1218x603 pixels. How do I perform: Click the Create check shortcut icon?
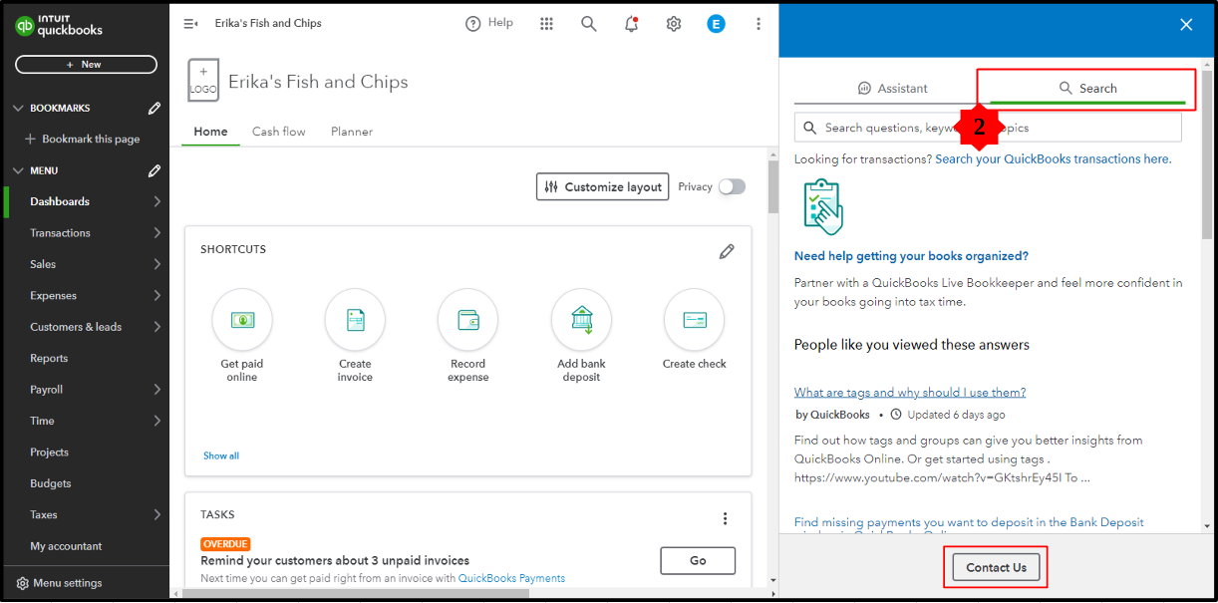click(x=694, y=319)
